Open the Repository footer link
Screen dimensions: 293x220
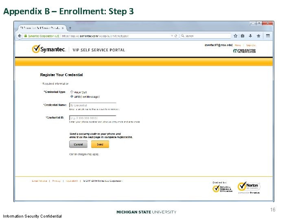72,181
